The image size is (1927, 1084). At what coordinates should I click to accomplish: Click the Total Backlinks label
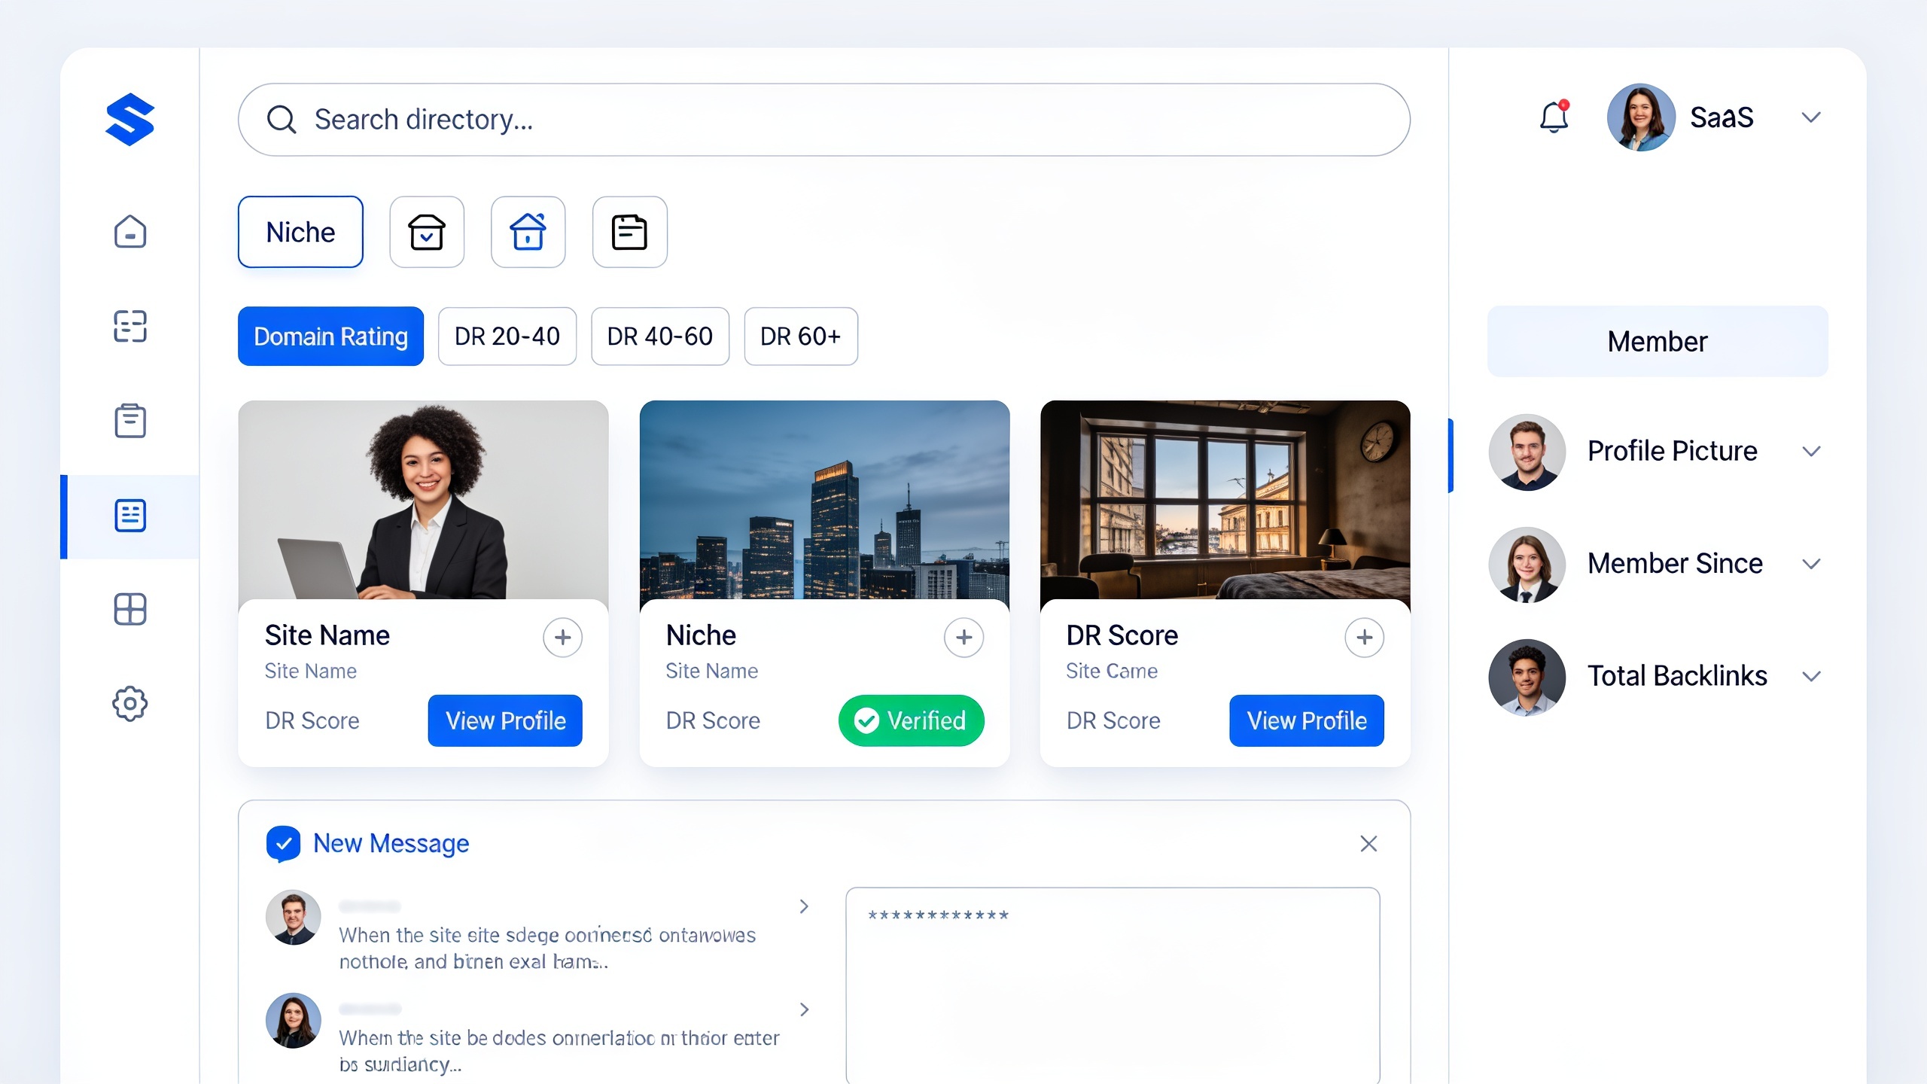coord(1677,676)
